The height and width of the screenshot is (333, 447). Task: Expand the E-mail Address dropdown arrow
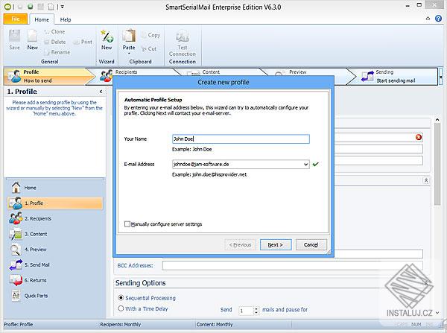click(x=305, y=164)
